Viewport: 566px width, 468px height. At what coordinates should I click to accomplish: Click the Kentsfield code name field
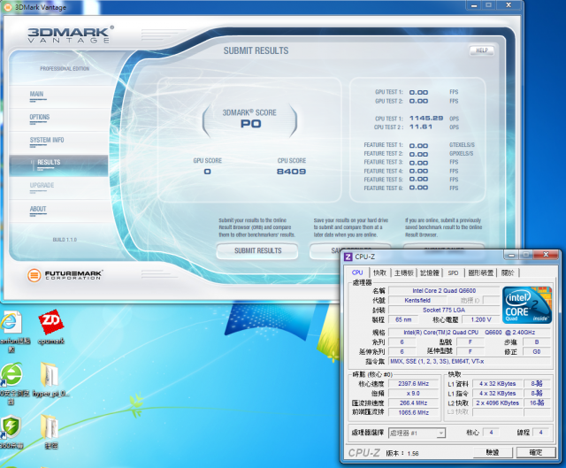[x=417, y=301]
